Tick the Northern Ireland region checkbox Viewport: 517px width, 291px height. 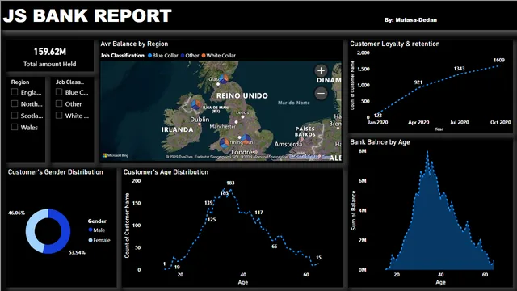pyautogui.click(x=15, y=103)
